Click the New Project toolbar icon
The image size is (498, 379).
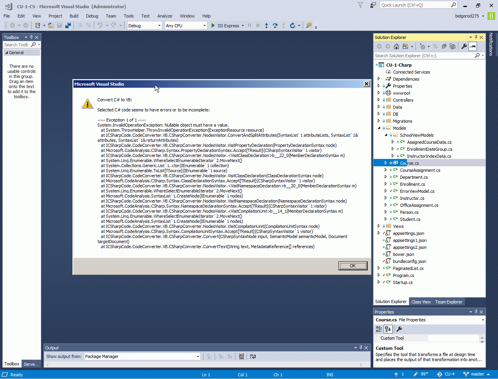38,25
